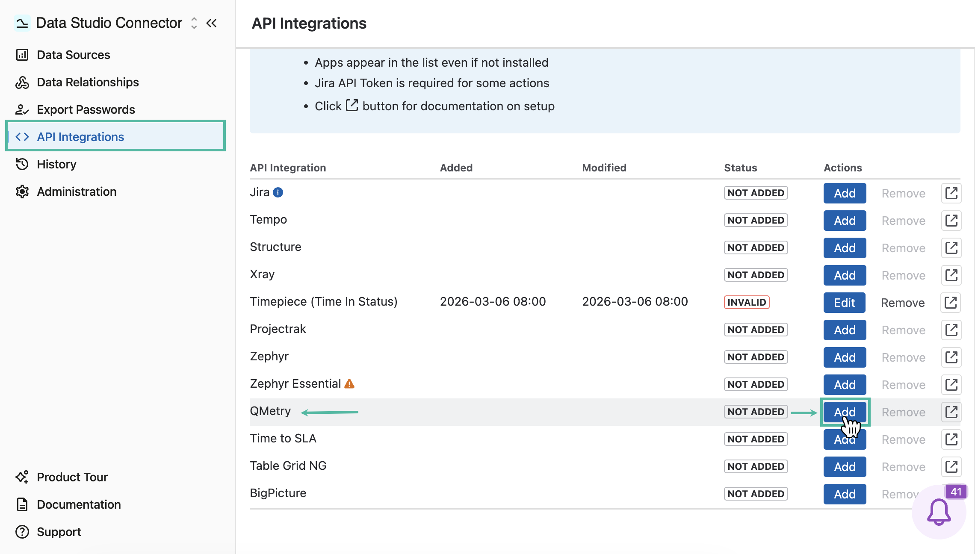975x554 pixels.
Task: Add the Projectrak integration
Action: (845, 330)
